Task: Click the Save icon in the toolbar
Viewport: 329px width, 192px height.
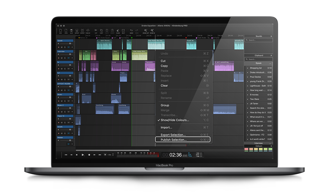Action: 71,31
